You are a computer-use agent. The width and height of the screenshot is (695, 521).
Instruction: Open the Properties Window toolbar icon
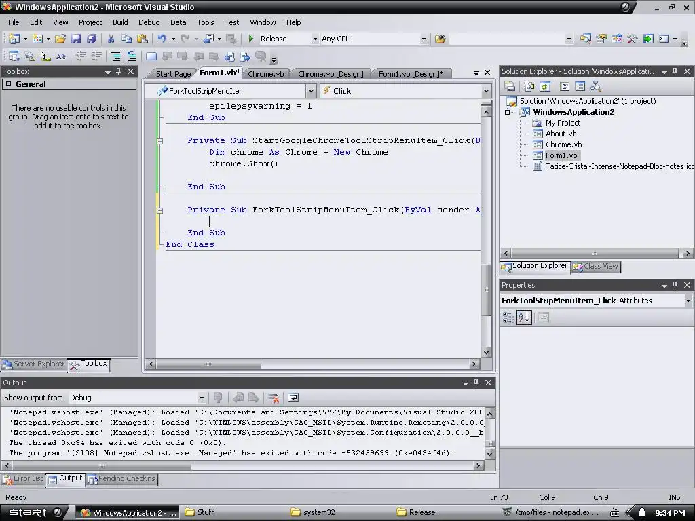point(601,39)
